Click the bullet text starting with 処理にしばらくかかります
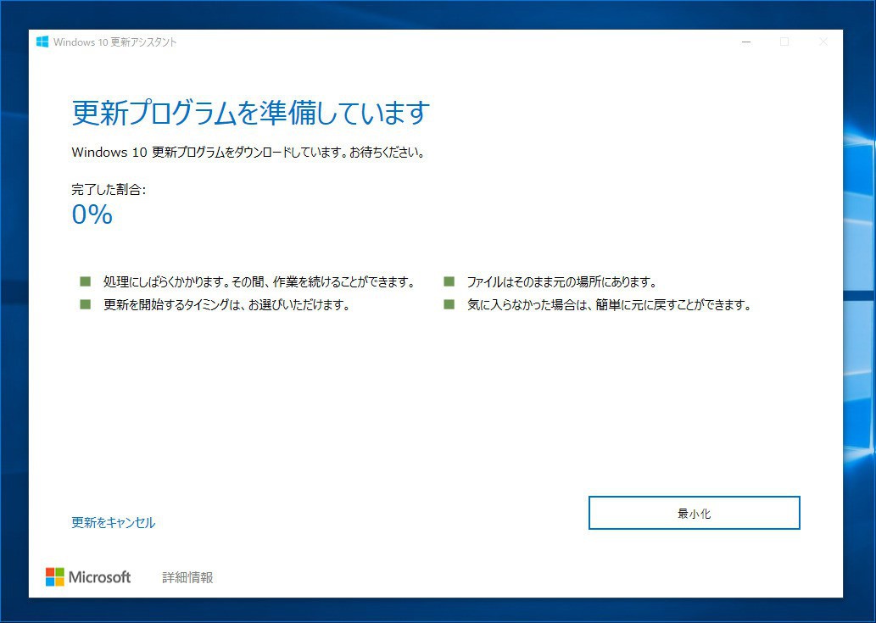This screenshot has width=876, height=623. click(x=259, y=282)
